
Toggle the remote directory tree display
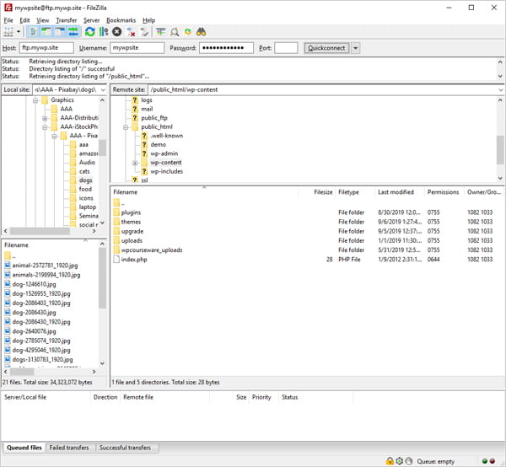[x=60, y=31]
